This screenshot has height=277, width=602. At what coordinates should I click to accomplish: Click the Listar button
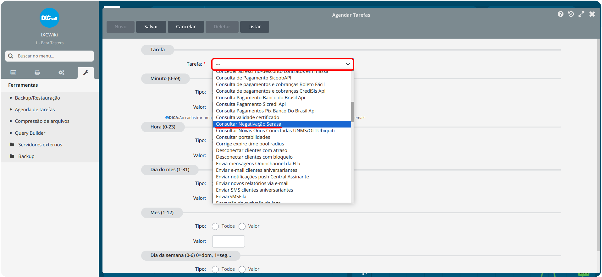(255, 27)
